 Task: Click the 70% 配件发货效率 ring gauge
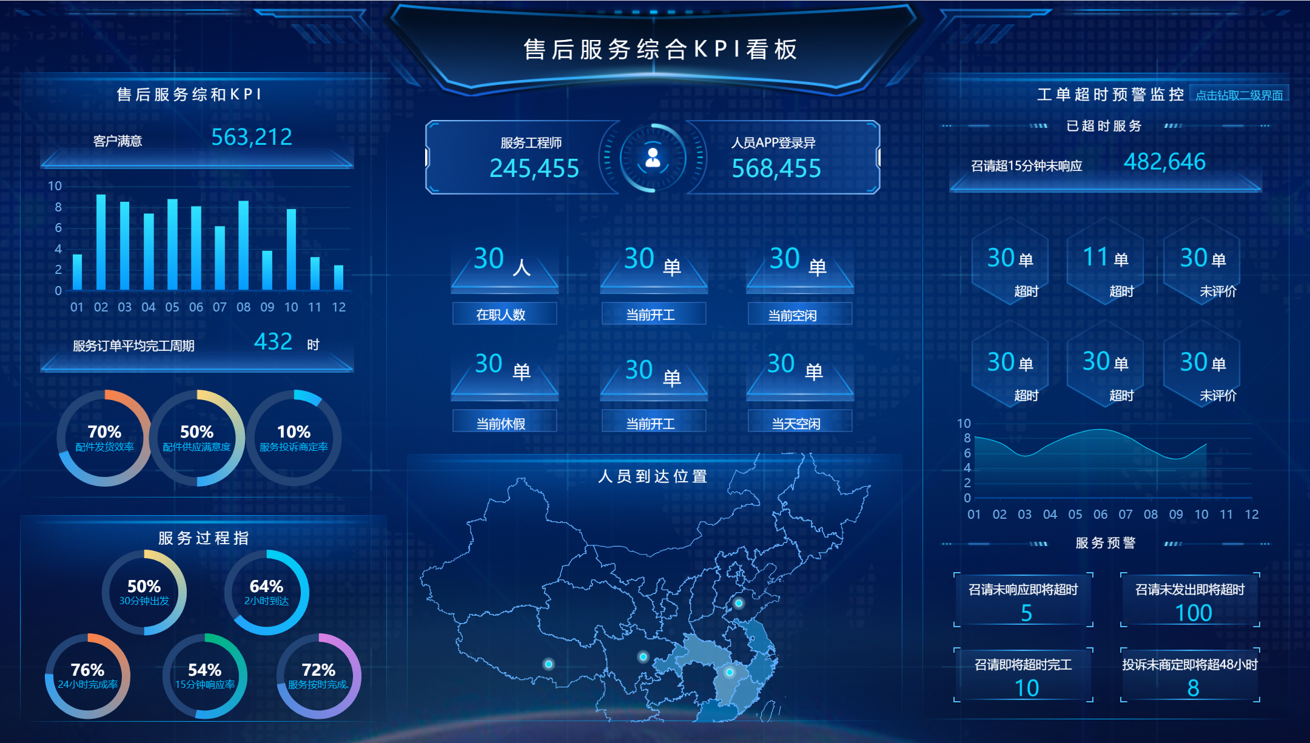coord(104,438)
